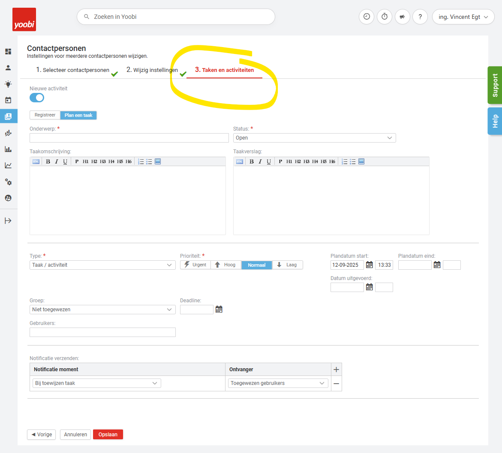
Task: Open the stopwatch timer icon in the header
Action: [385, 17]
